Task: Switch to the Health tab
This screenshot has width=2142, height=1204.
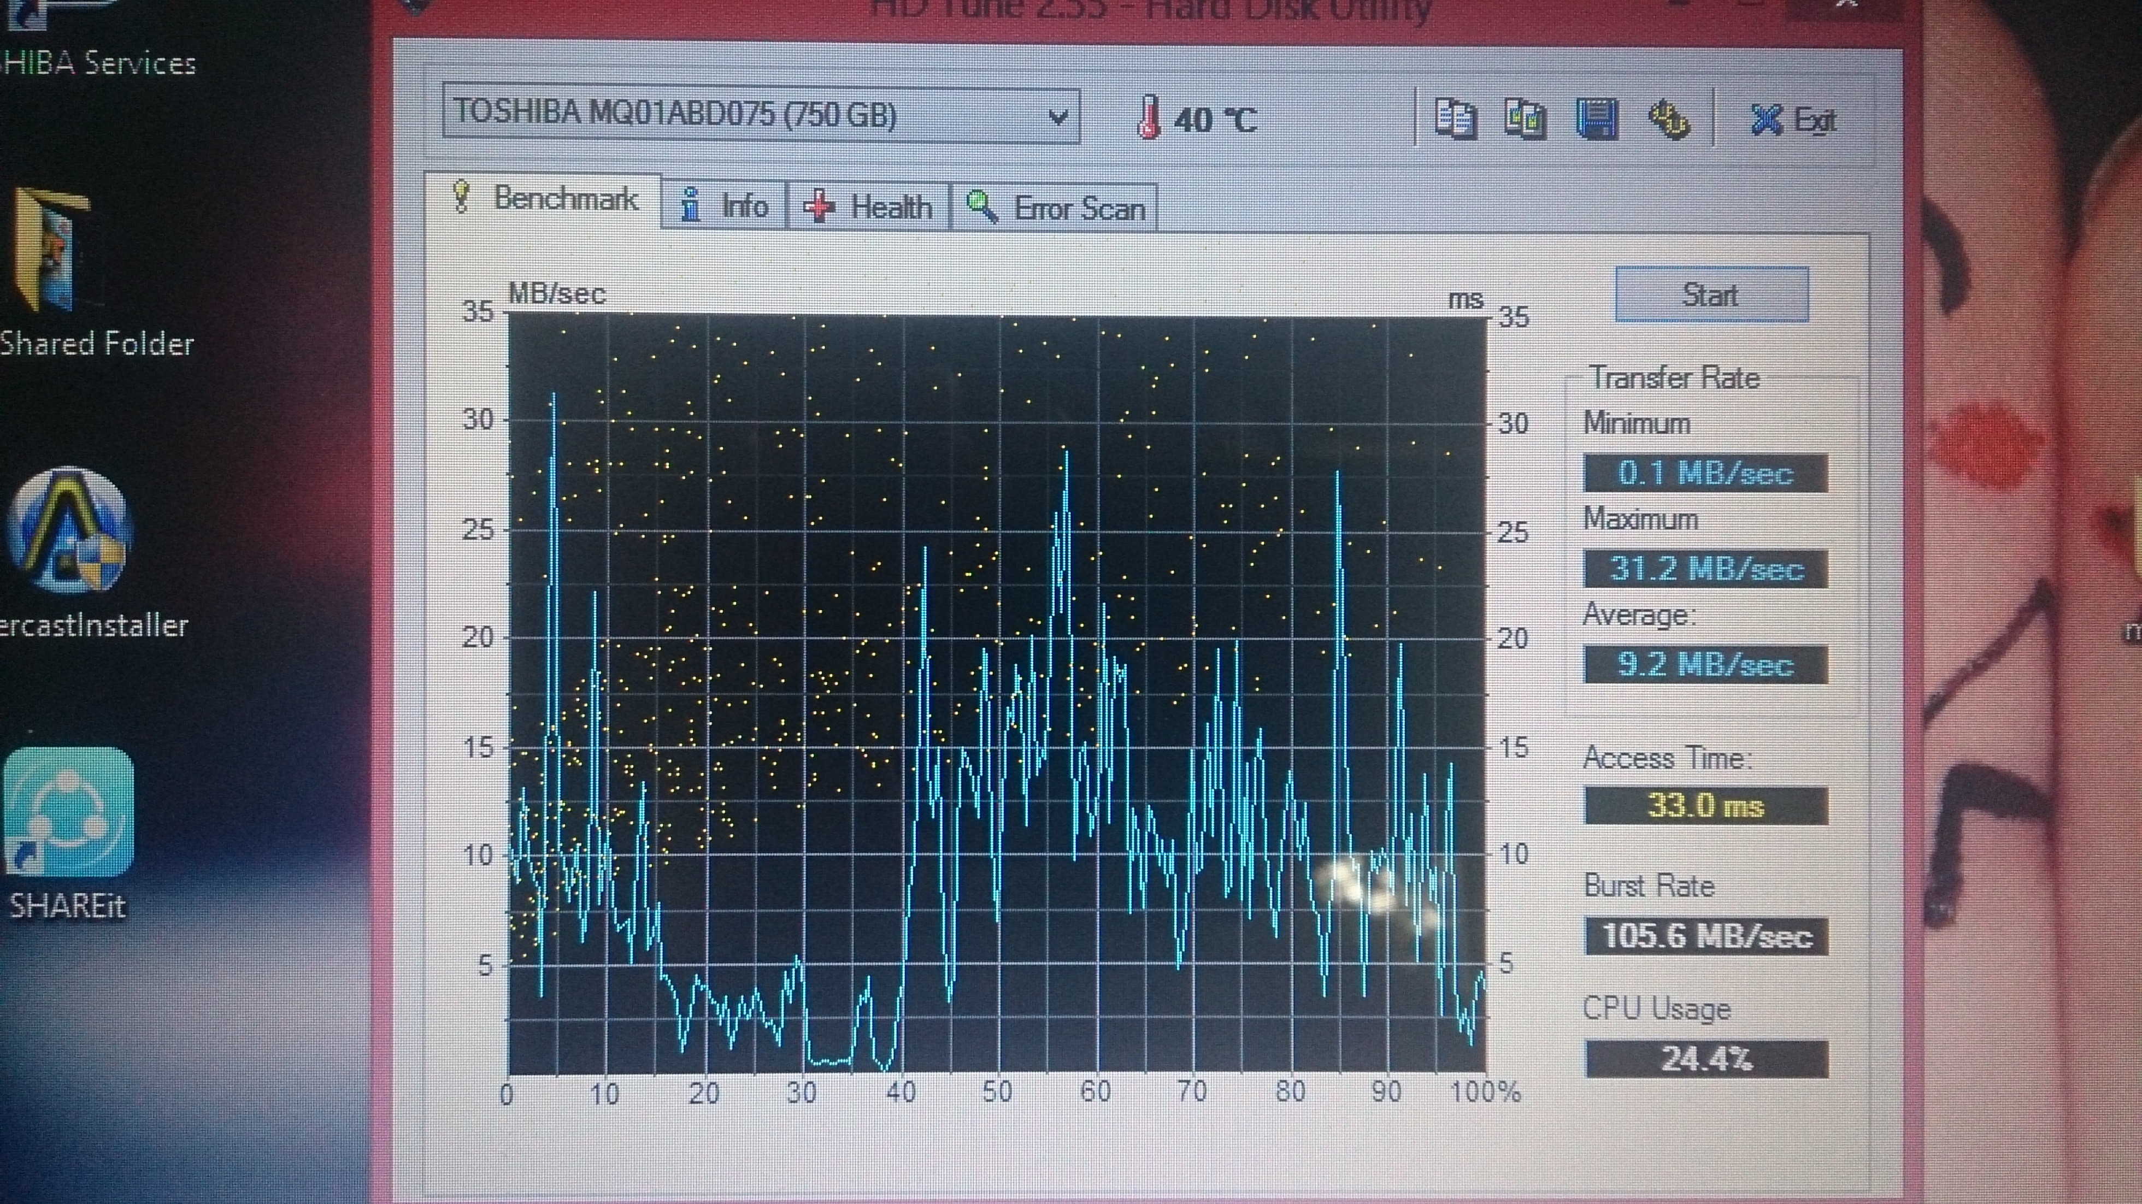Action: point(868,206)
